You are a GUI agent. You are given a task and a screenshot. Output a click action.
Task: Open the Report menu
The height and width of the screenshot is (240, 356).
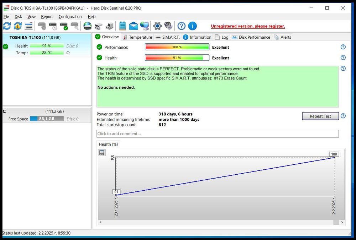47,17
